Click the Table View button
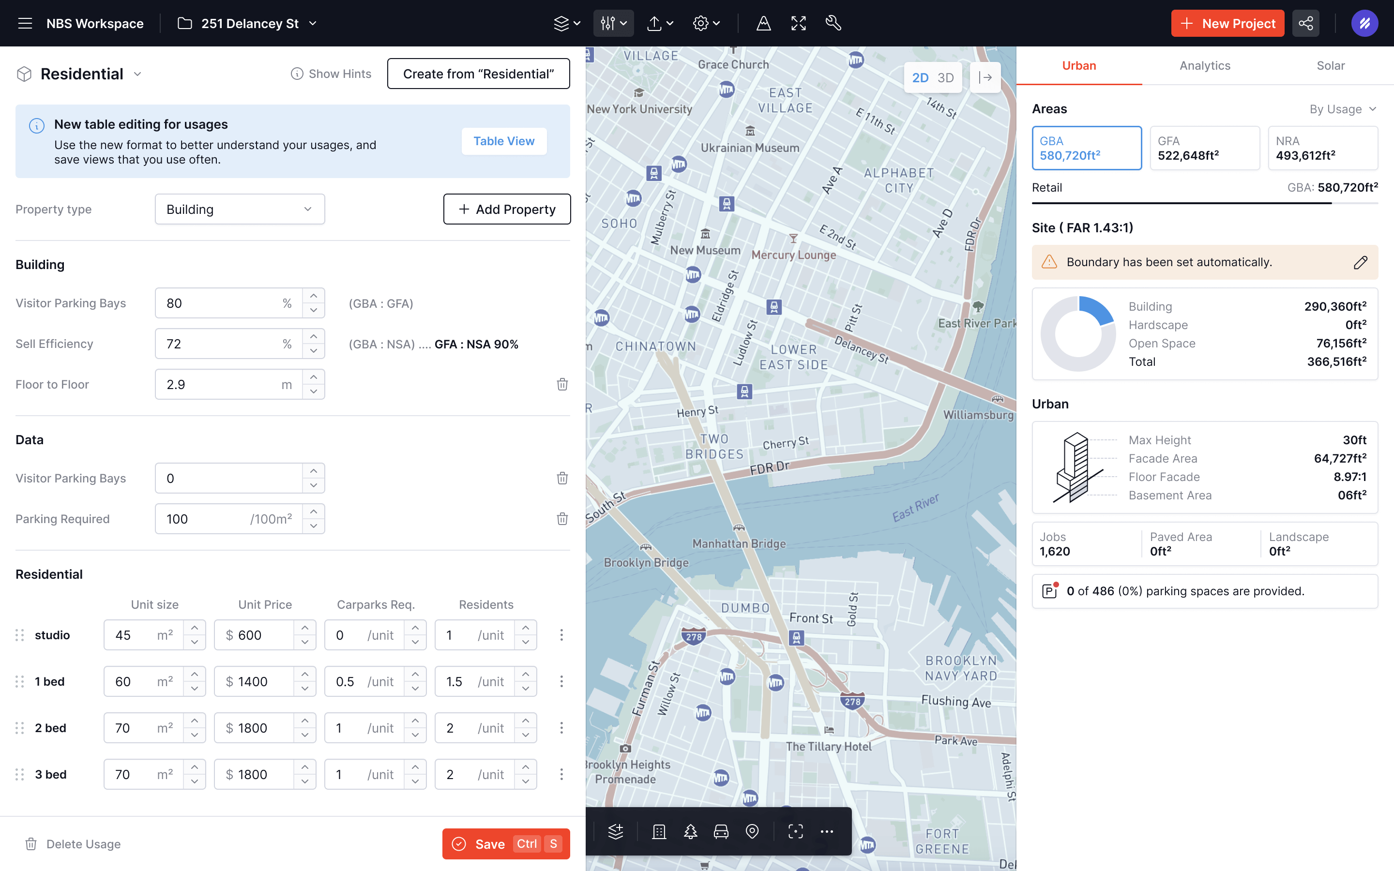 [503, 141]
